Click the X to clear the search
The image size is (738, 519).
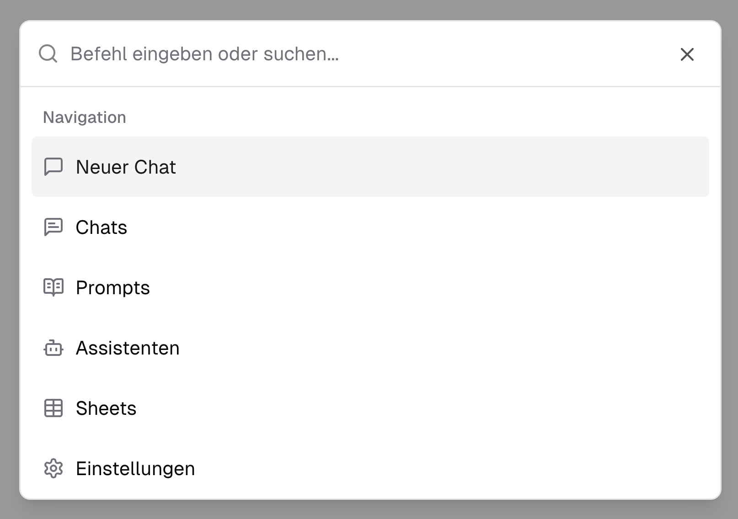(x=687, y=54)
